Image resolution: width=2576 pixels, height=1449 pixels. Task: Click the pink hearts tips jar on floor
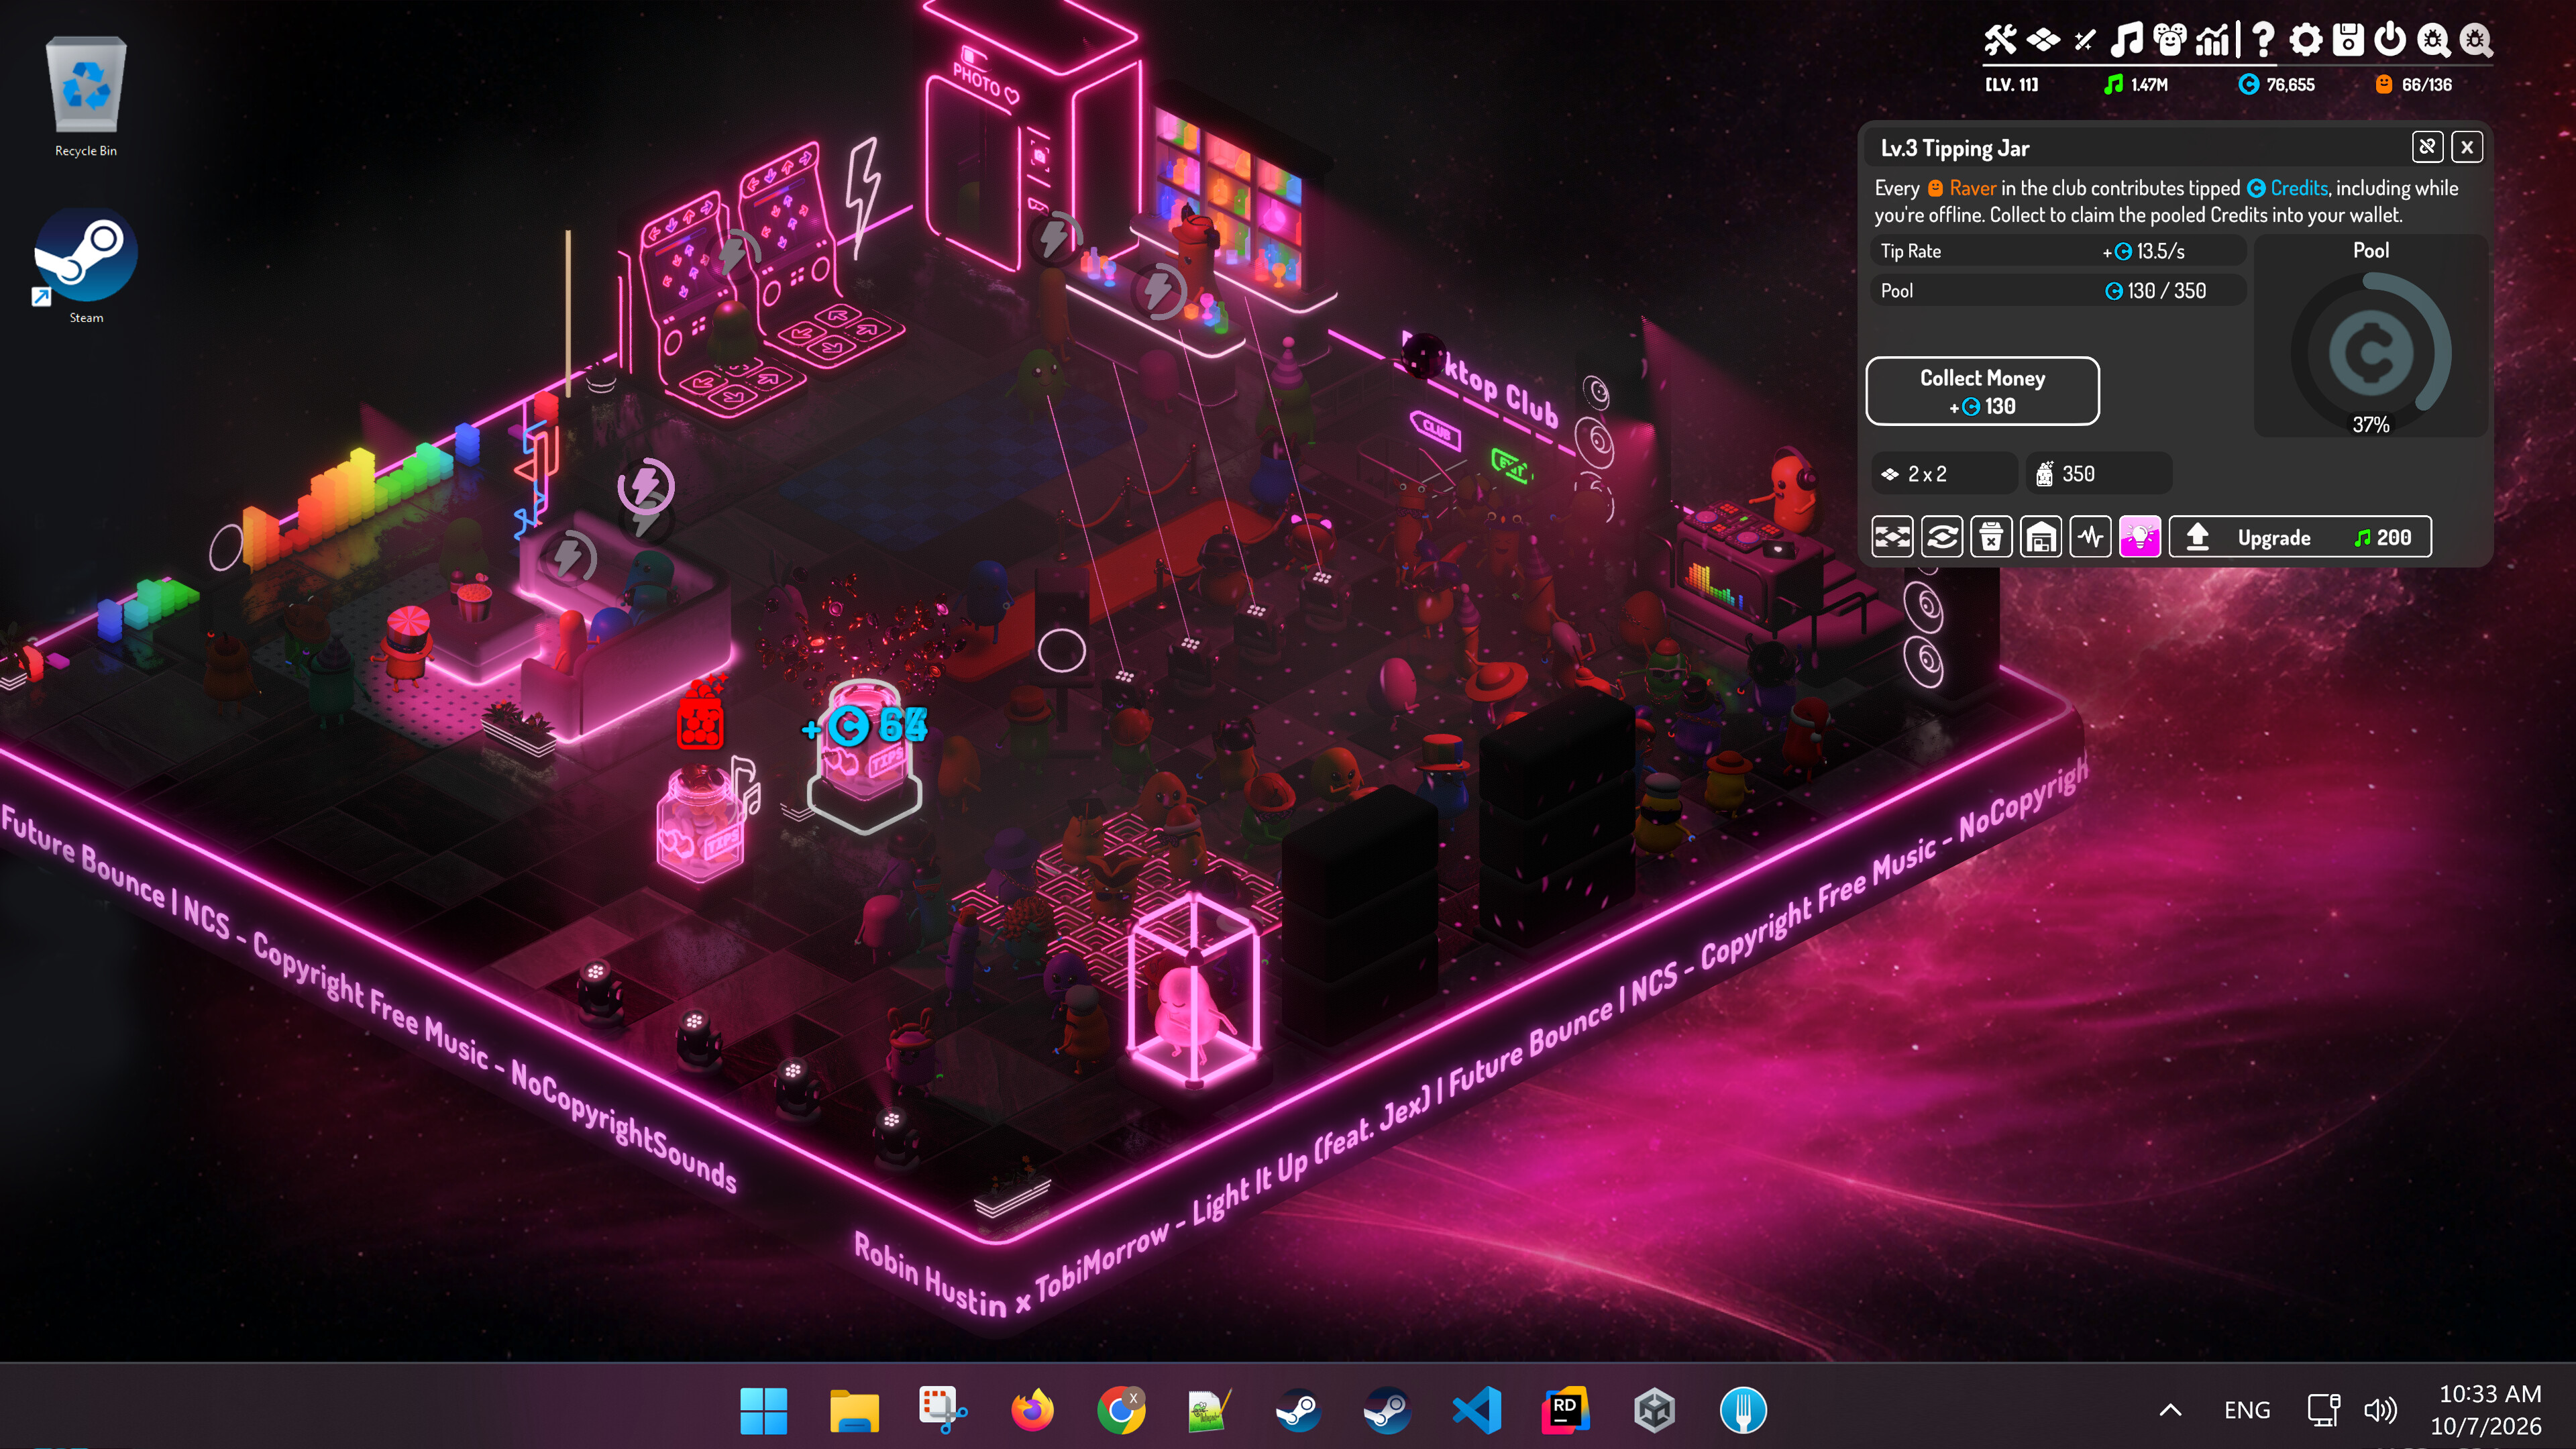coord(700,825)
